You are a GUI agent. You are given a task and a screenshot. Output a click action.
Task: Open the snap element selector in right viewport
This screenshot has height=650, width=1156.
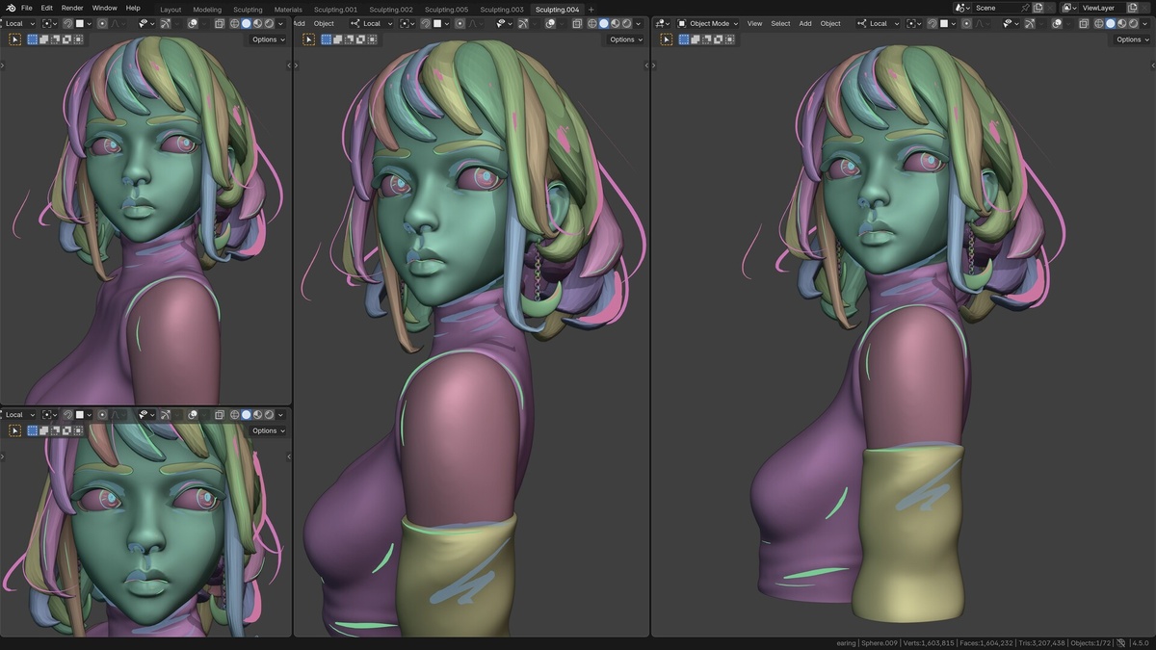(x=950, y=23)
